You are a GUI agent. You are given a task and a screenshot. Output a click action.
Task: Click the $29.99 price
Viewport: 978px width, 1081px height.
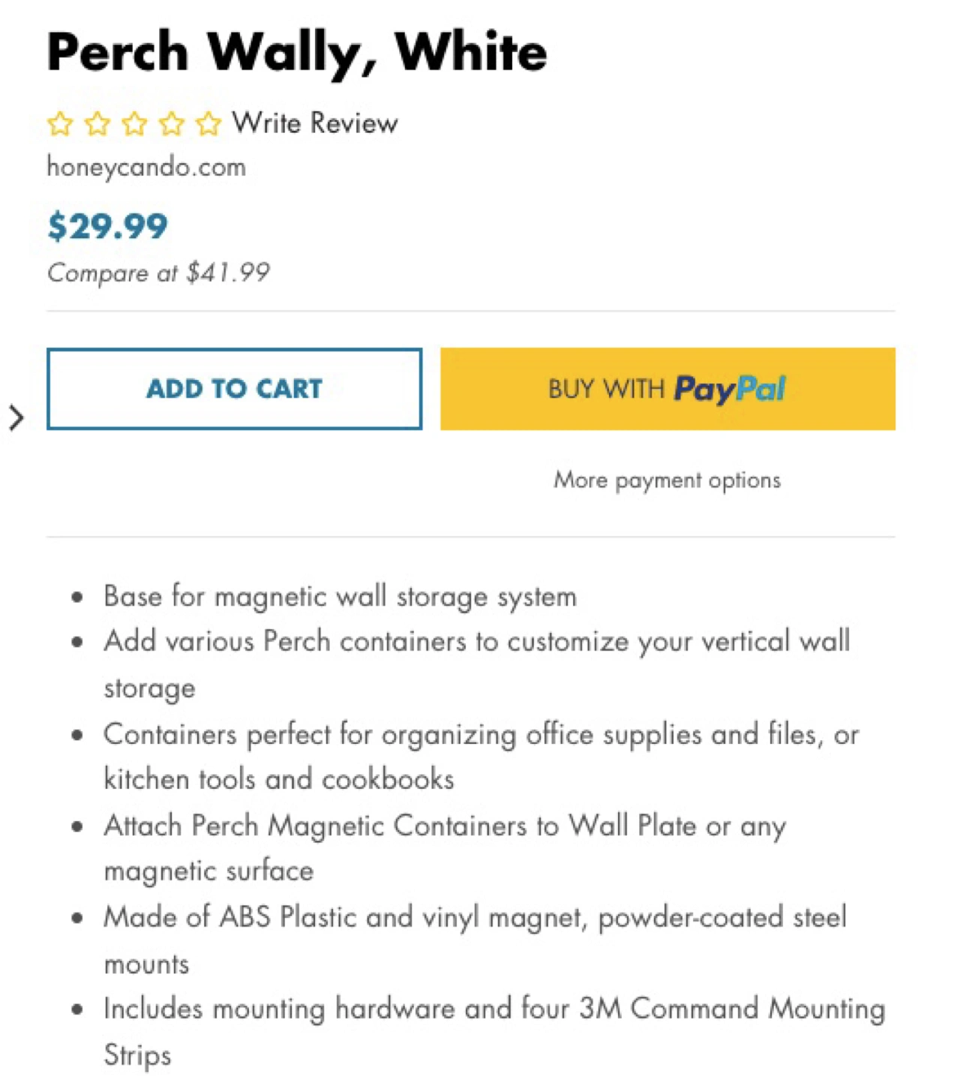click(108, 227)
